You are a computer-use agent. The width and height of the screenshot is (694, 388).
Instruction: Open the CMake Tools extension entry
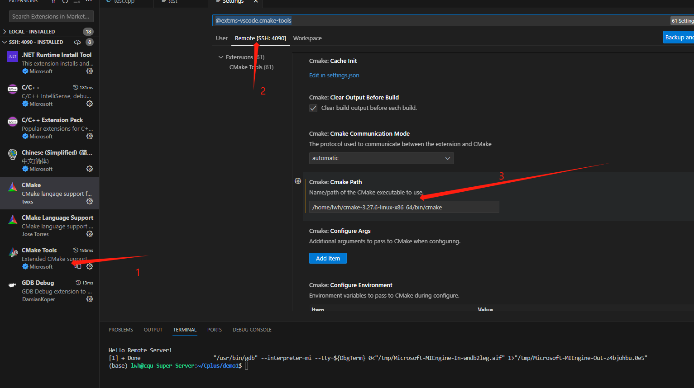50,258
